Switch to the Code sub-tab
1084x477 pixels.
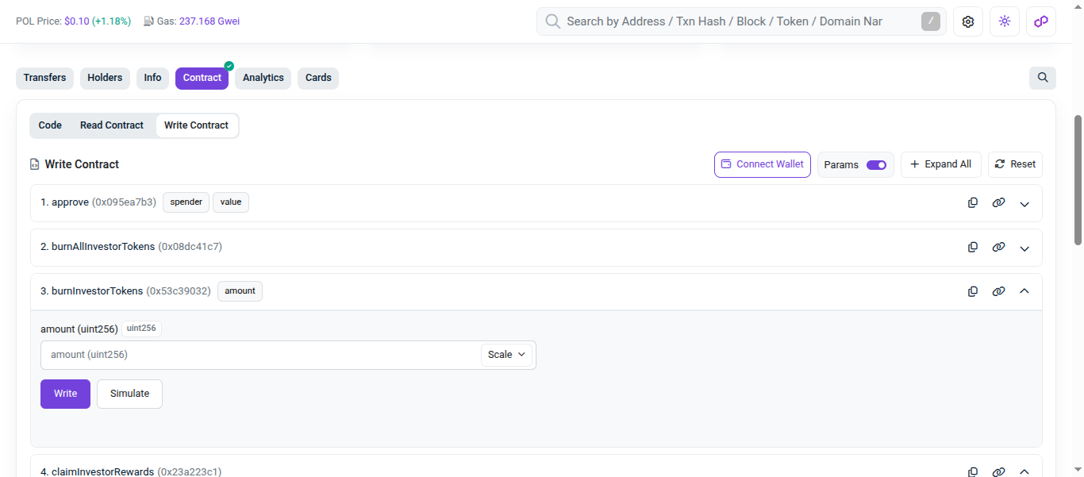(50, 125)
